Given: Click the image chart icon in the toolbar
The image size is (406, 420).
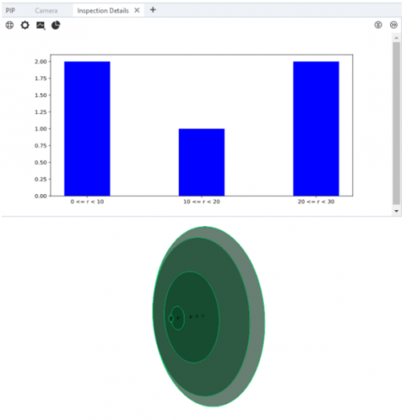Looking at the screenshot, I should [x=40, y=25].
